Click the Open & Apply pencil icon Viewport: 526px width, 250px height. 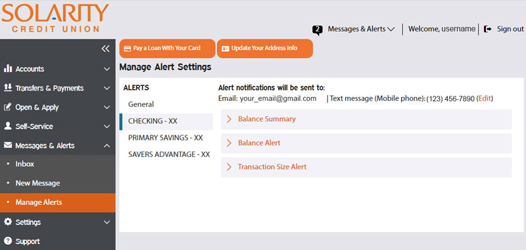point(8,107)
